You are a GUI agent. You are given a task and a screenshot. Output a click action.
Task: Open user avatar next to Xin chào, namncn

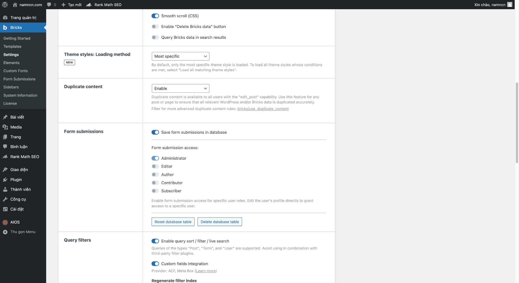510,5
